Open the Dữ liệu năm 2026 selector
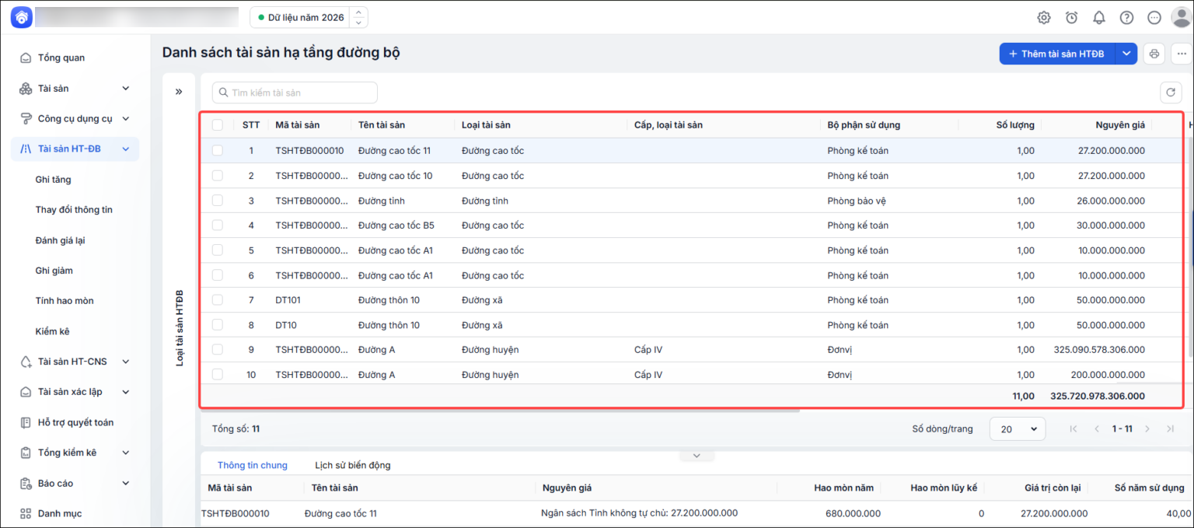 coord(309,17)
